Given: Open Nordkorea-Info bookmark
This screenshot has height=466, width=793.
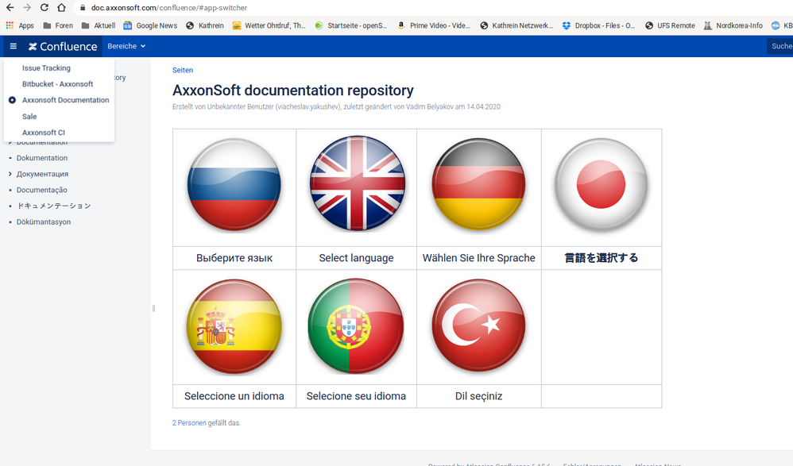Looking at the screenshot, I should click(x=733, y=25).
